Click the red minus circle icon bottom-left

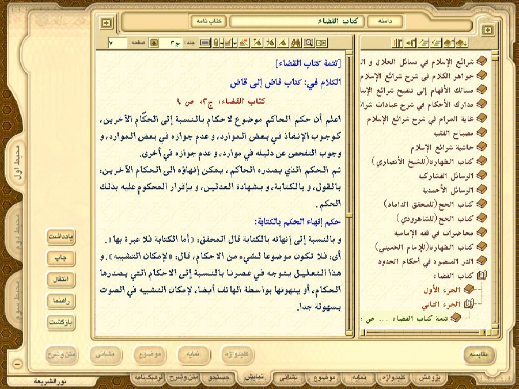point(18,364)
